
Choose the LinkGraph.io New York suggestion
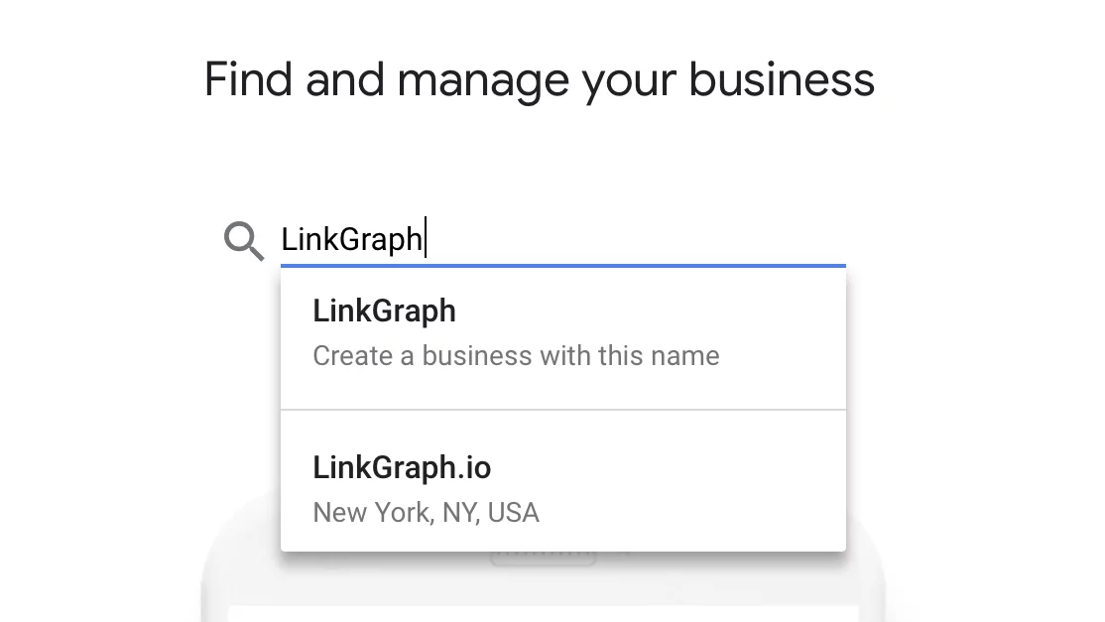coord(563,481)
